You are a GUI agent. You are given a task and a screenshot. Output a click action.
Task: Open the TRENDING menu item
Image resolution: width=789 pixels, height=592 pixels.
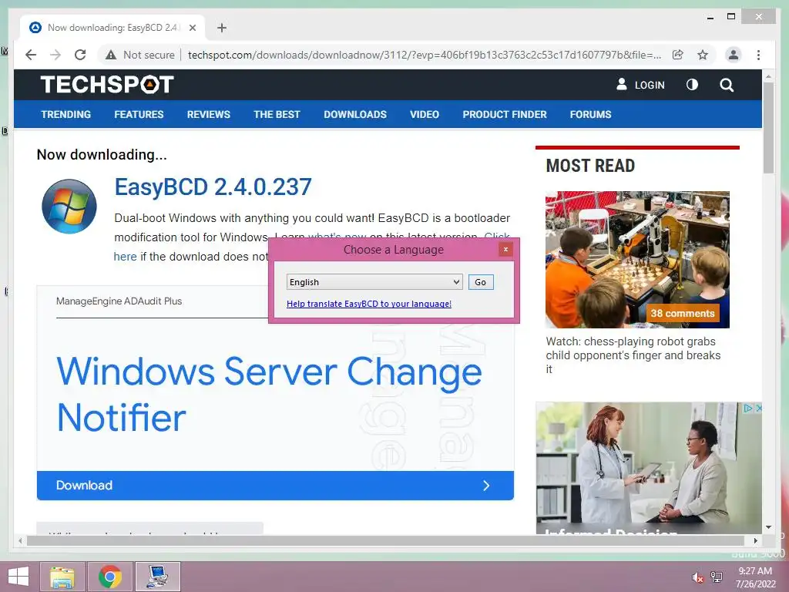tap(66, 114)
